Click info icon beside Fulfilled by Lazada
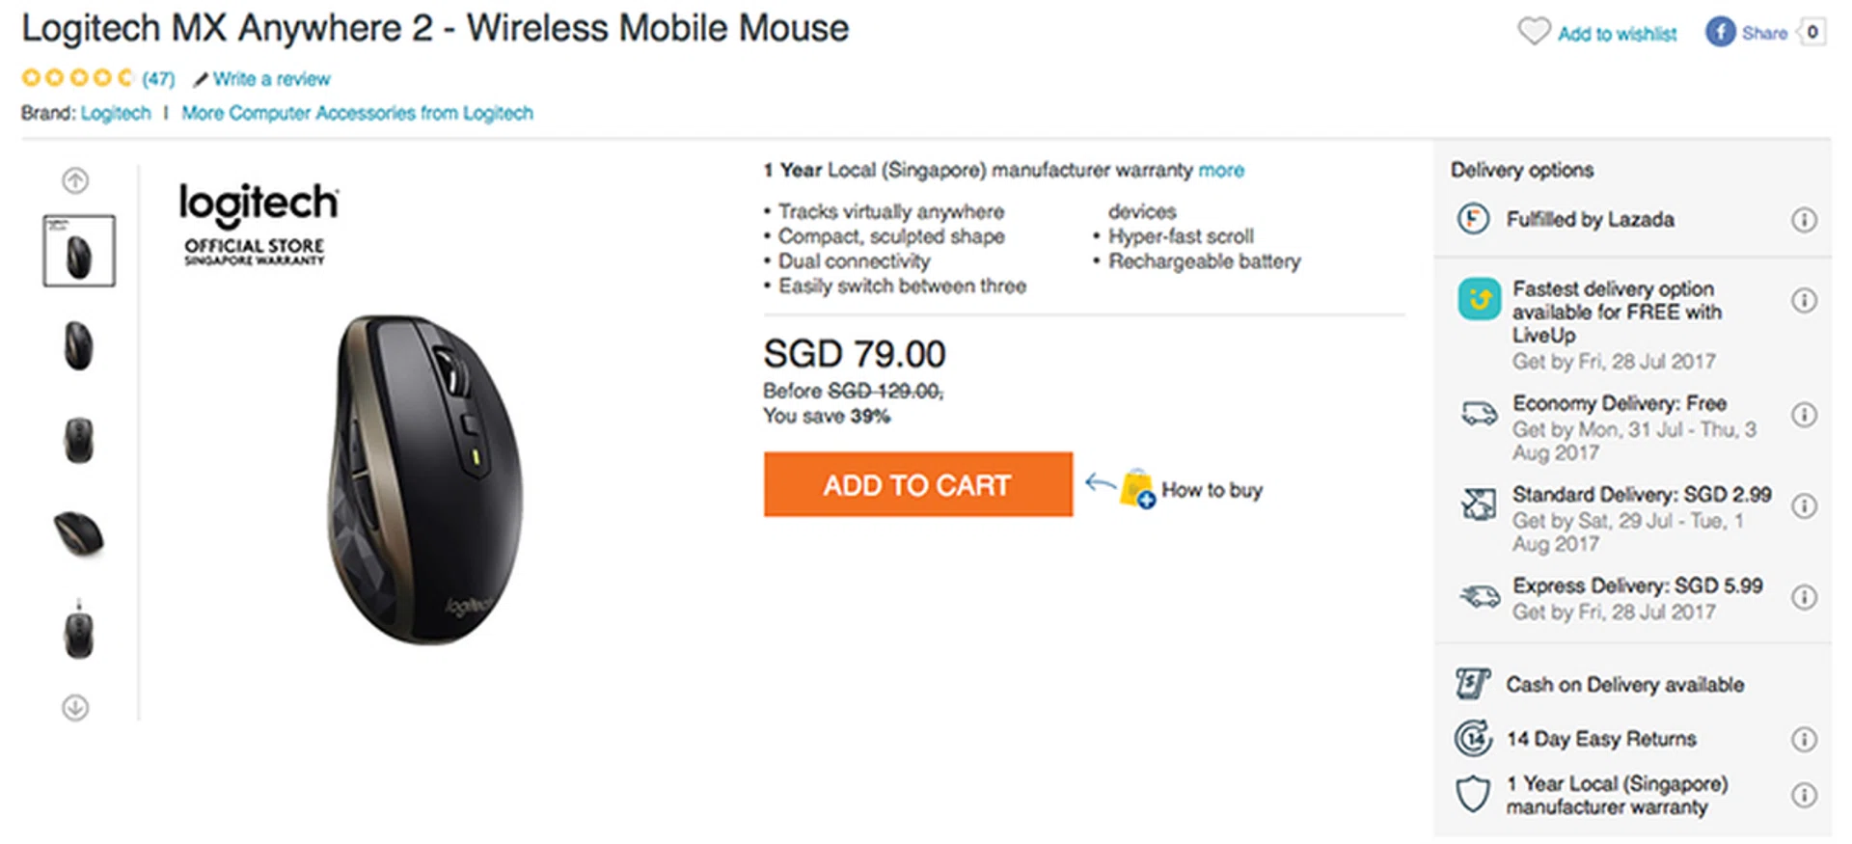This screenshot has height=844, width=1852. coord(1804,220)
